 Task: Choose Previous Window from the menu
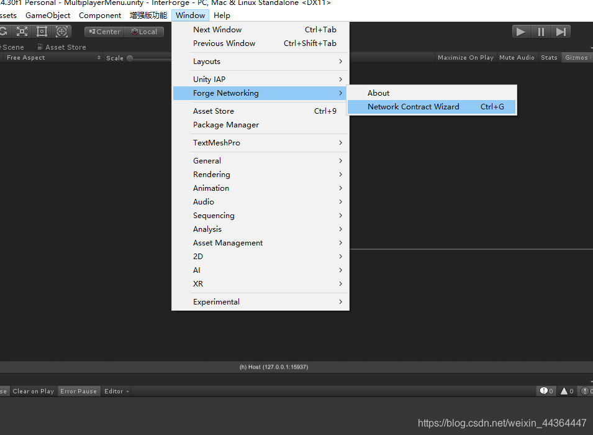pos(260,43)
